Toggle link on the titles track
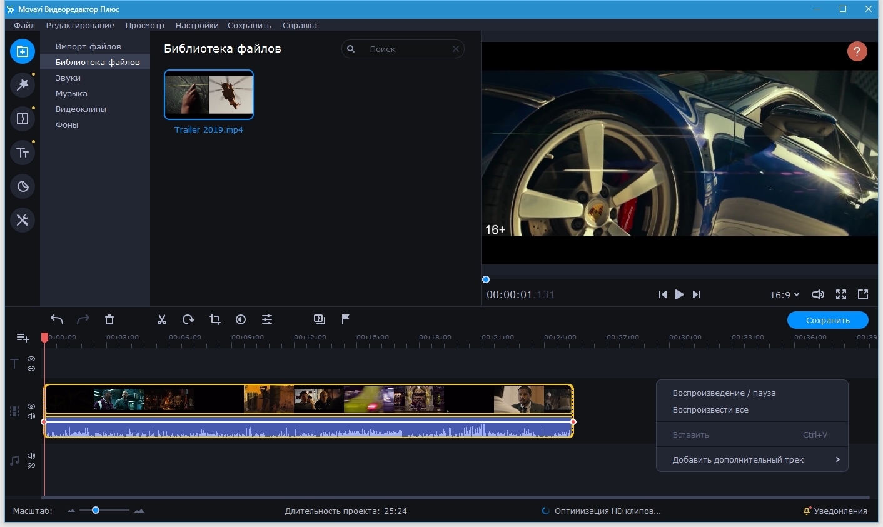The width and height of the screenshot is (883, 527). tap(31, 368)
